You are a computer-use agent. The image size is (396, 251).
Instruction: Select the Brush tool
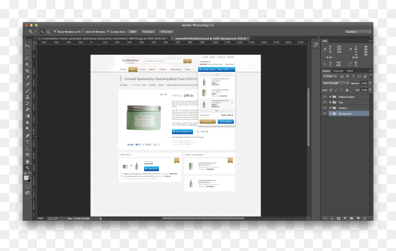coord(27,91)
